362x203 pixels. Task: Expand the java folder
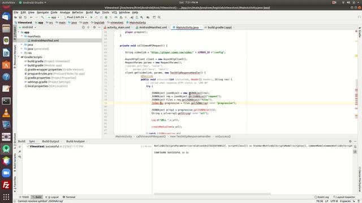[x=22, y=45]
